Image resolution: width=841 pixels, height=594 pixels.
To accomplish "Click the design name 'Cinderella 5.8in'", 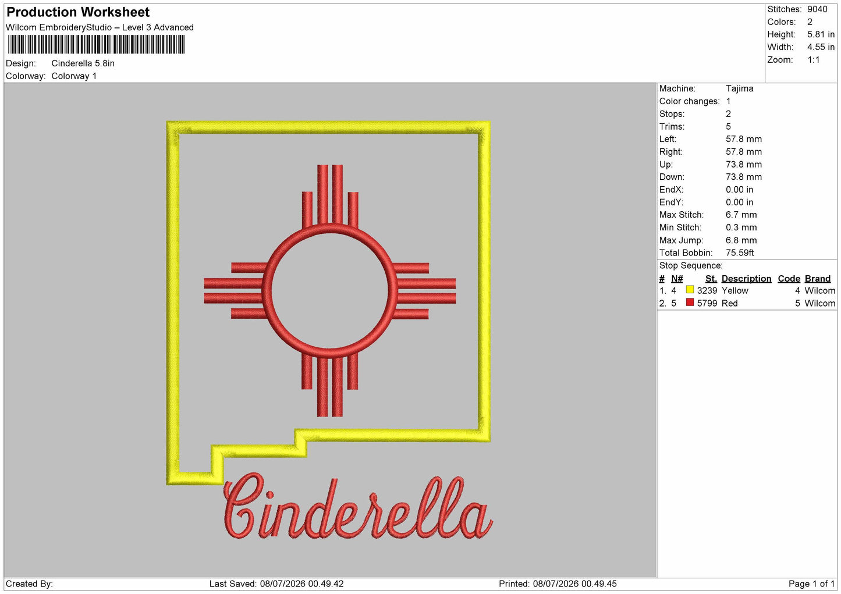I will coord(83,63).
